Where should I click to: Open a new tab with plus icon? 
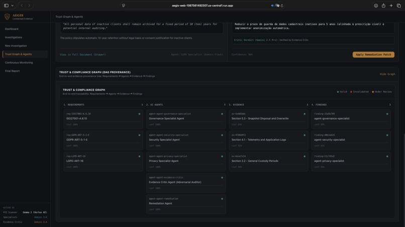391,6
